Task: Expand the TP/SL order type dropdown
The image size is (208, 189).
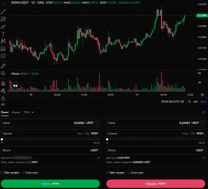Action: (x=29, y=112)
